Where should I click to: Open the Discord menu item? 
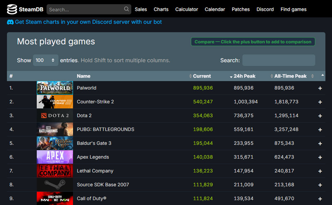265,9
